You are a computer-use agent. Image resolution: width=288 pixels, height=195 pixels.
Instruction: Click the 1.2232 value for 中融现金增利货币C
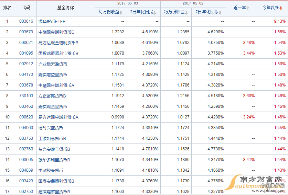click(x=118, y=32)
